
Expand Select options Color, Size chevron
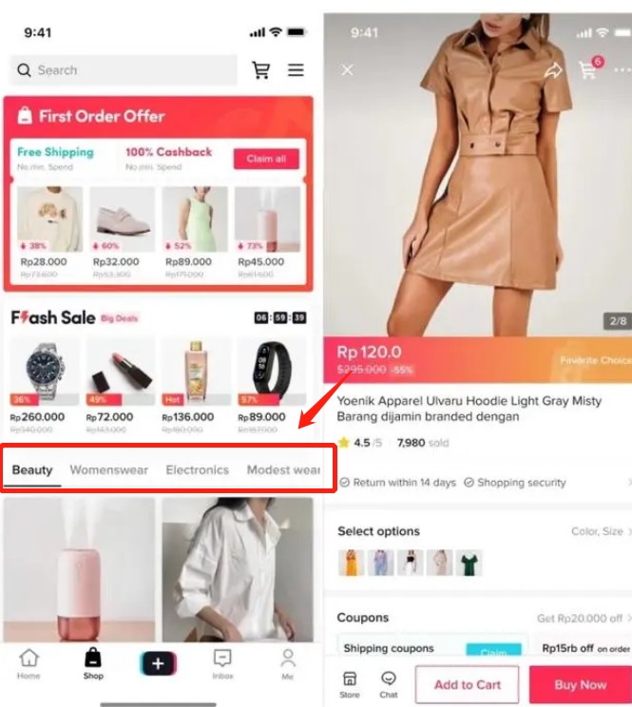(629, 531)
